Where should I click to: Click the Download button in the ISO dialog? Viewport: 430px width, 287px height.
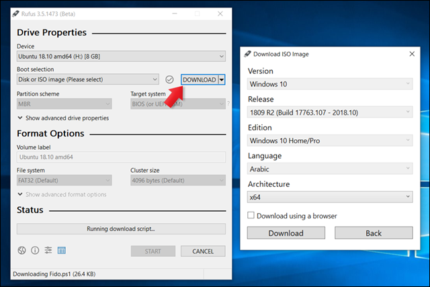coord(286,233)
